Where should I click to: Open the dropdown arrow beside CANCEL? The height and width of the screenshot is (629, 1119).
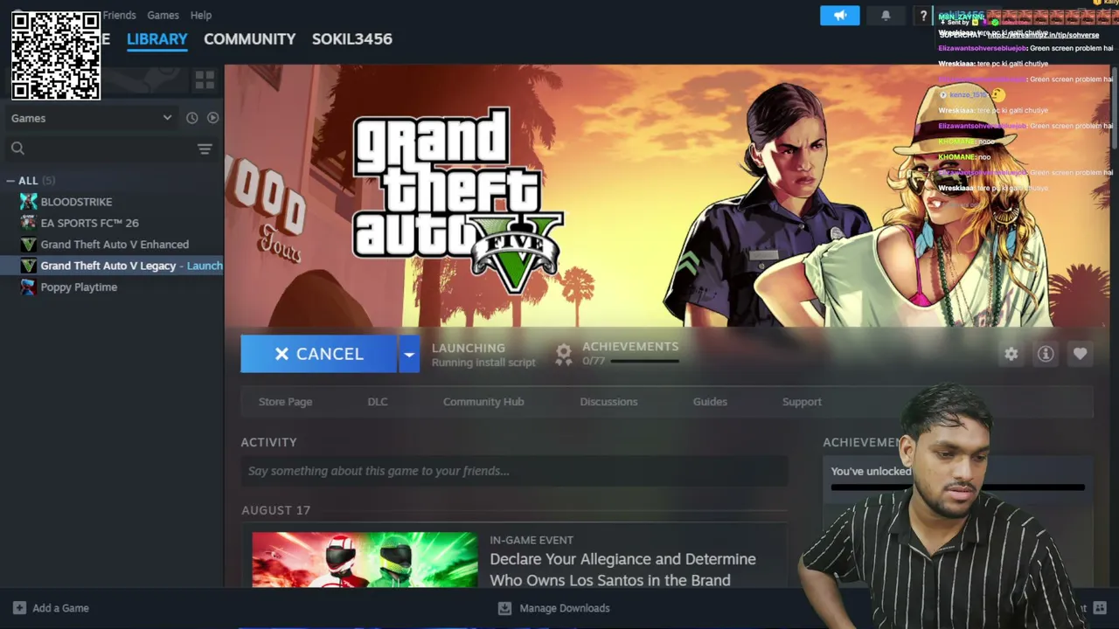[408, 354]
